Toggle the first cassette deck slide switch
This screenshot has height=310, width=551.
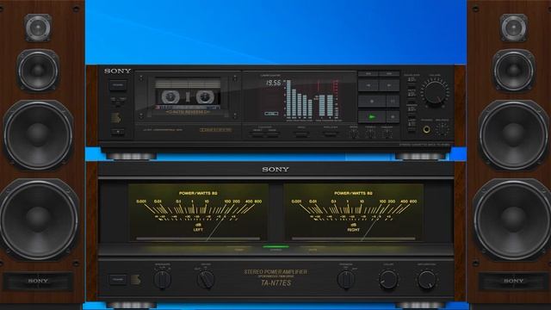(354, 133)
